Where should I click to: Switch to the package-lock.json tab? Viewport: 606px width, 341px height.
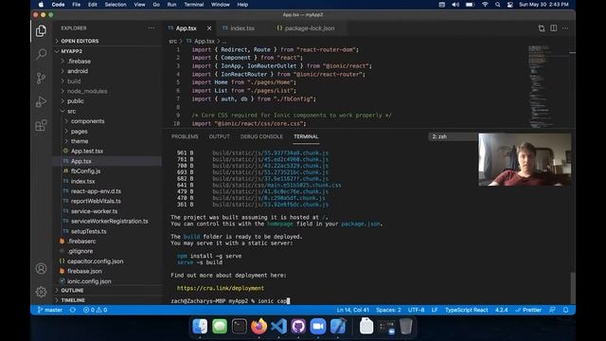[310, 28]
